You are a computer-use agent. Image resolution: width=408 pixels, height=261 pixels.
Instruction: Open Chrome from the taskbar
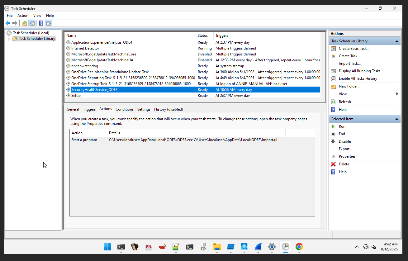[299, 247]
